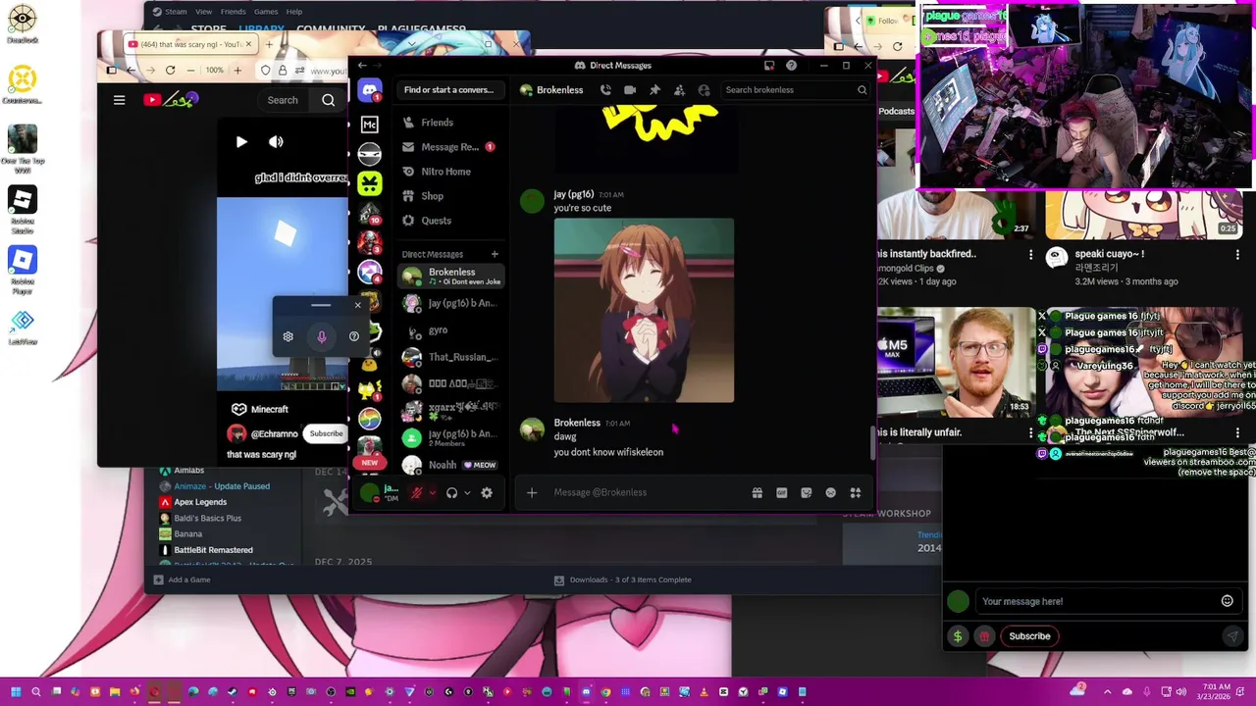Open the Discord Shop page
The height and width of the screenshot is (706, 1256).
coord(450,196)
